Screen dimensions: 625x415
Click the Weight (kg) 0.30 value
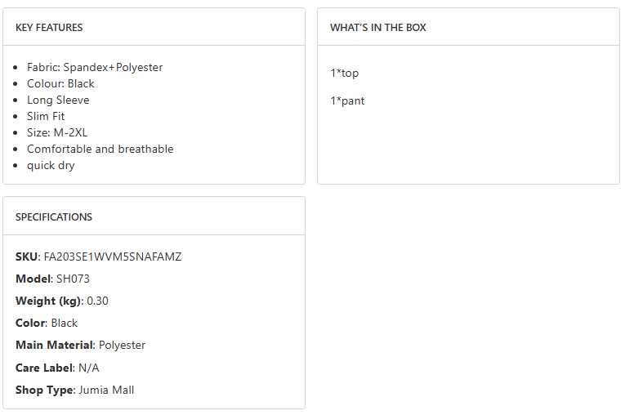coord(97,301)
